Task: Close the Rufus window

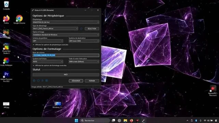Action: tap(98, 10)
